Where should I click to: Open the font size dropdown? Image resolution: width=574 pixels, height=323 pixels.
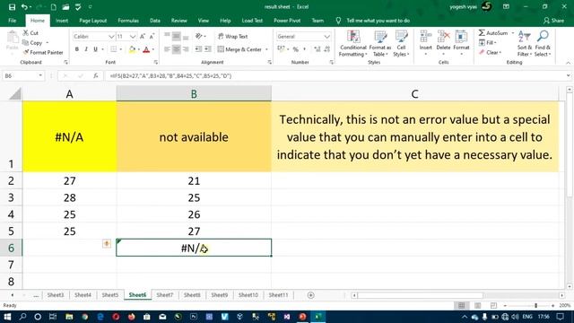pyautogui.click(x=133, y=37)
